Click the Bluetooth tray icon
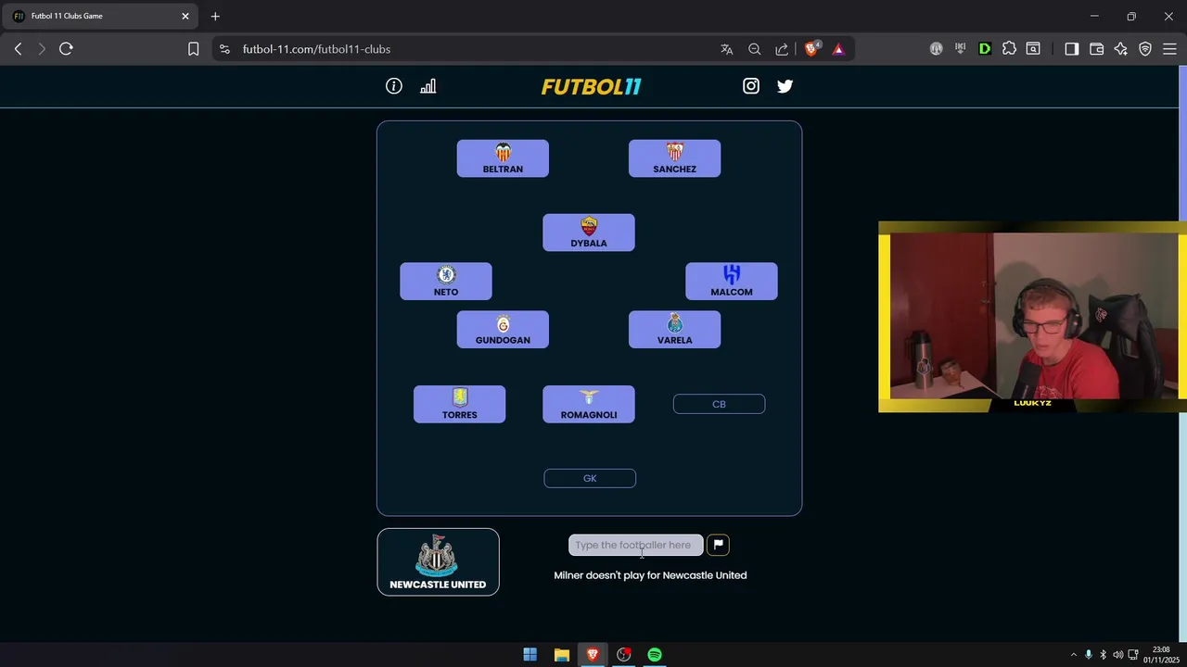Image resolution: width=1187 pixels, height=667 pixels. (1104, 655)
